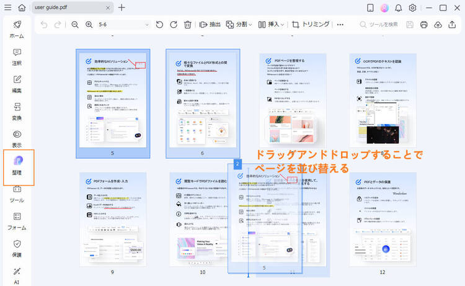Image resolution: width=465 pixels, height=286 pixels.
Task: Select the PDF pages organize thumbnail
Action: coord(293,101)
